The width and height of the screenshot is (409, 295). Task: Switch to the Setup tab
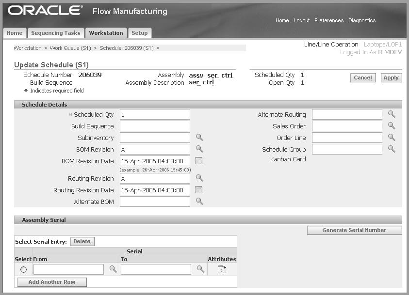140,33
